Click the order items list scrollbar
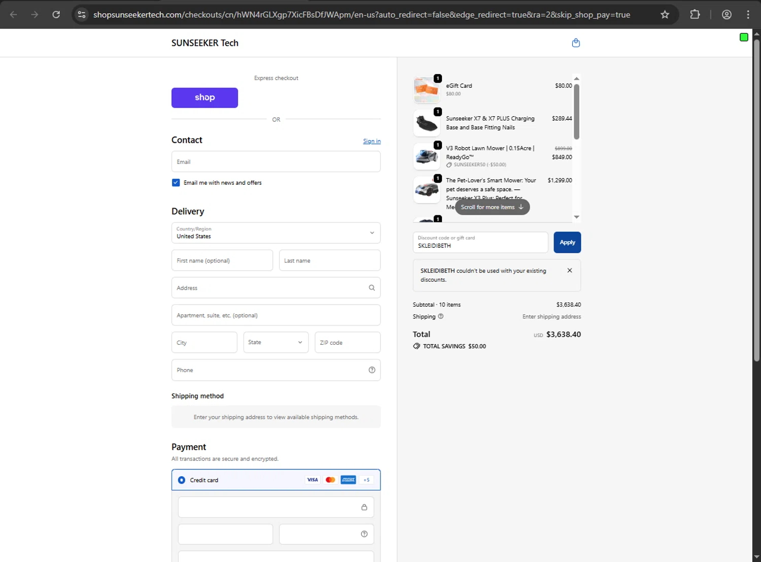Image resolution: width=761 pixels, height=562 pixels. pyautogui.click(x=576, y=112)
